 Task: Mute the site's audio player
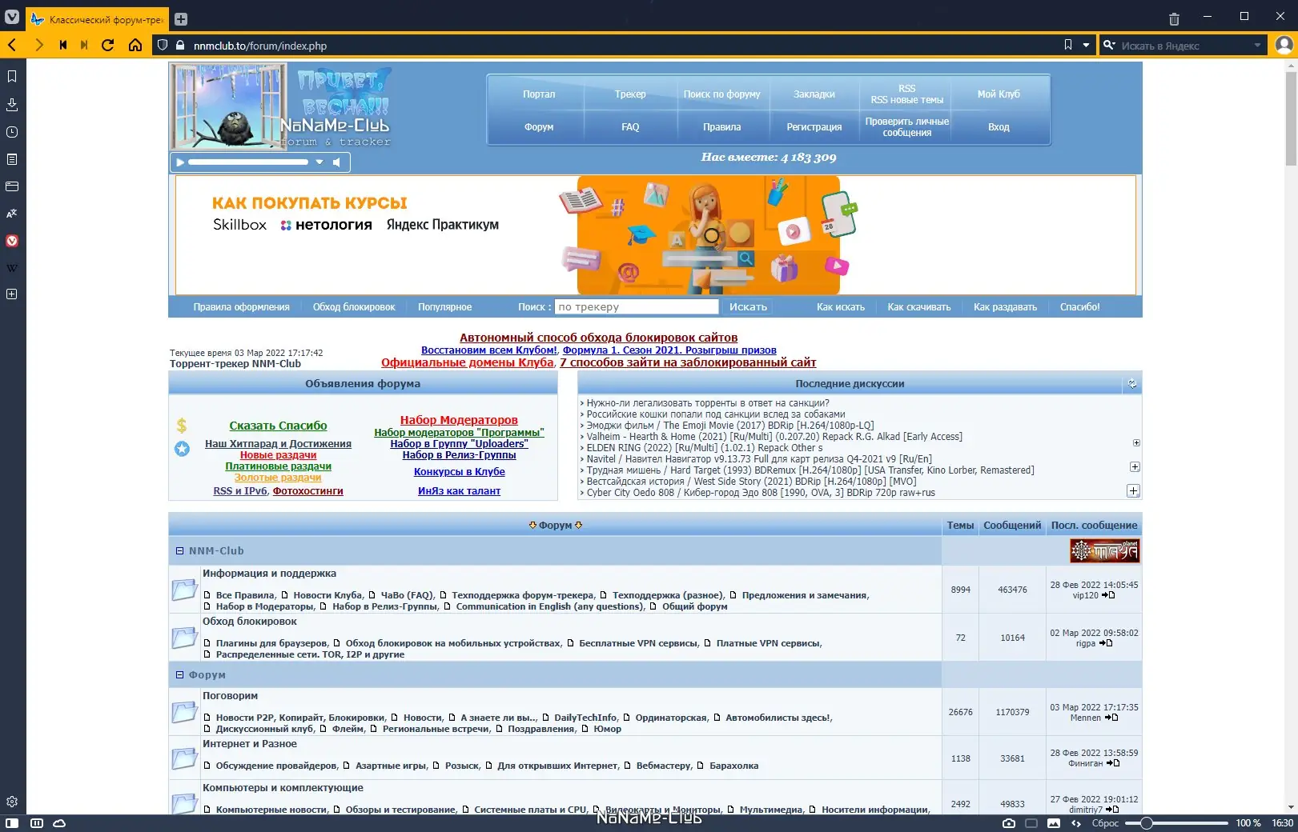coord(337,162)
